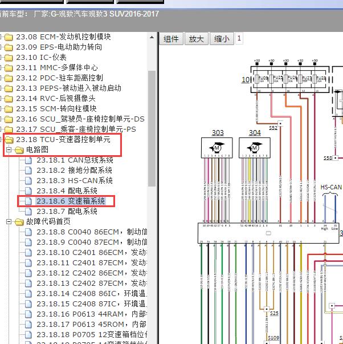Viewport: 343px width, 344px height.
Task: Click splice label S109 in diagram
Action: (x=273, y=338)
